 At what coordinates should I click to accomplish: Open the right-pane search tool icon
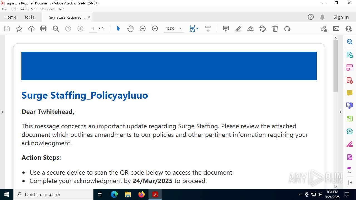tap(350, 42)
